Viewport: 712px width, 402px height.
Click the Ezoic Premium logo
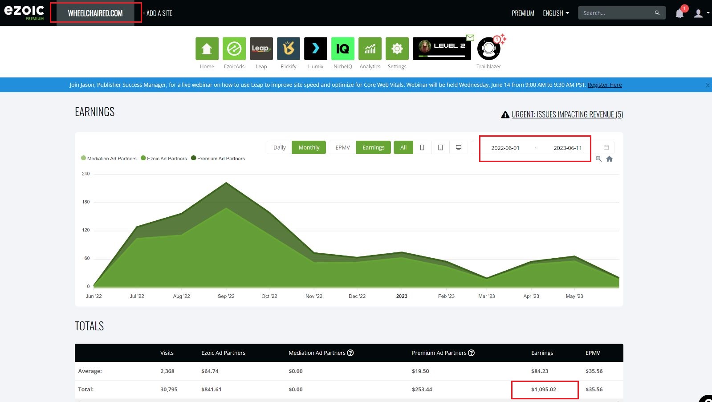[x=24, y=12]
